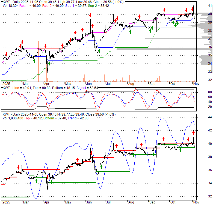
Task: Click the red arrow in late February on bottom chart
Action: 19,167
